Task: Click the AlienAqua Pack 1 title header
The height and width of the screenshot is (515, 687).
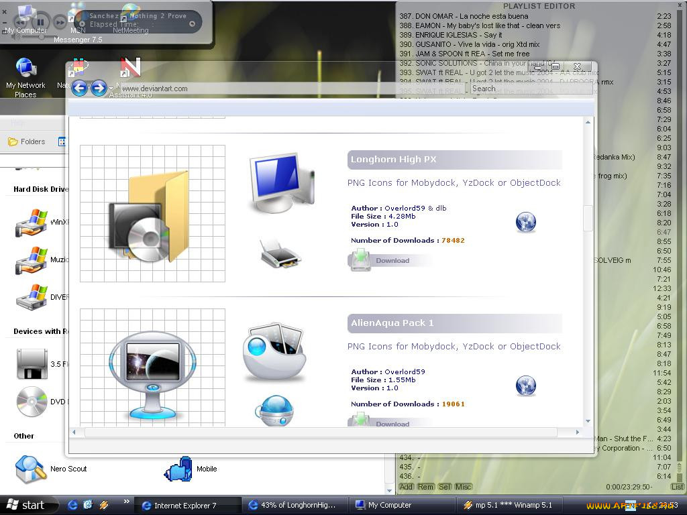Action: (x=455, y=323)
